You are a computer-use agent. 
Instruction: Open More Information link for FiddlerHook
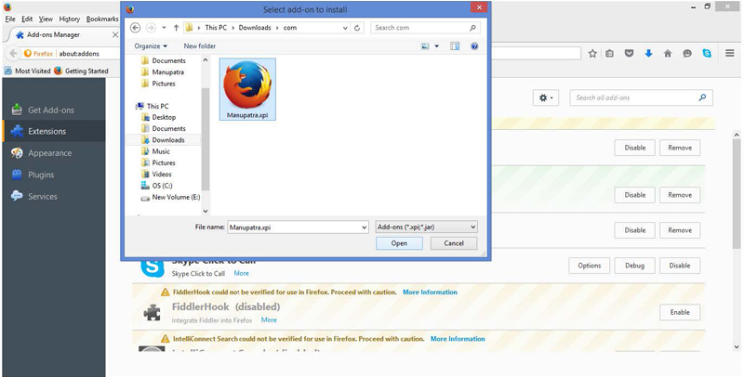click(430, 292)
